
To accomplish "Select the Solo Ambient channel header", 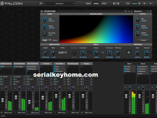I will (19, 64).
